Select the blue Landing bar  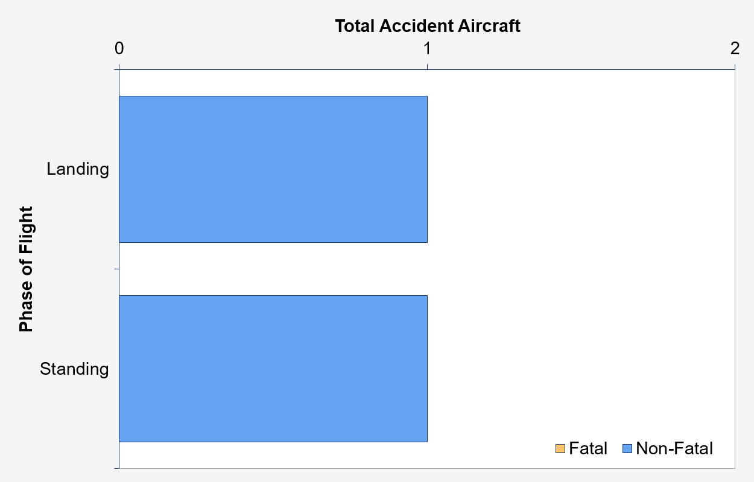click(x=273, y=169)
